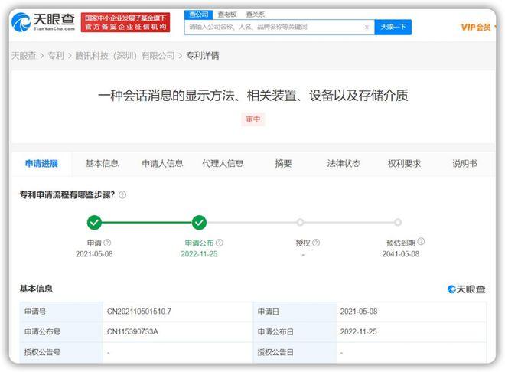The width and height of the screenshot is (505, 372).
Task: Click the grey circle above the 预估到期 step
Action: [x=398, y=222]
